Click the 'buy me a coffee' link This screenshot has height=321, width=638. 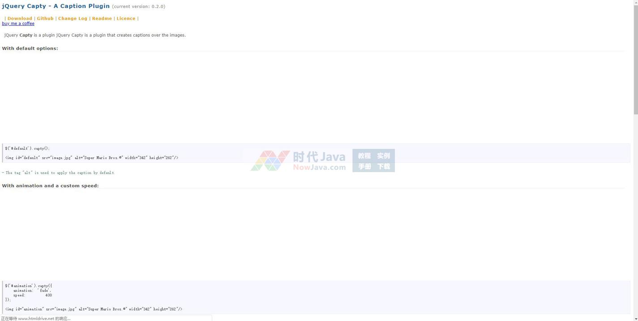coord(18,24)
